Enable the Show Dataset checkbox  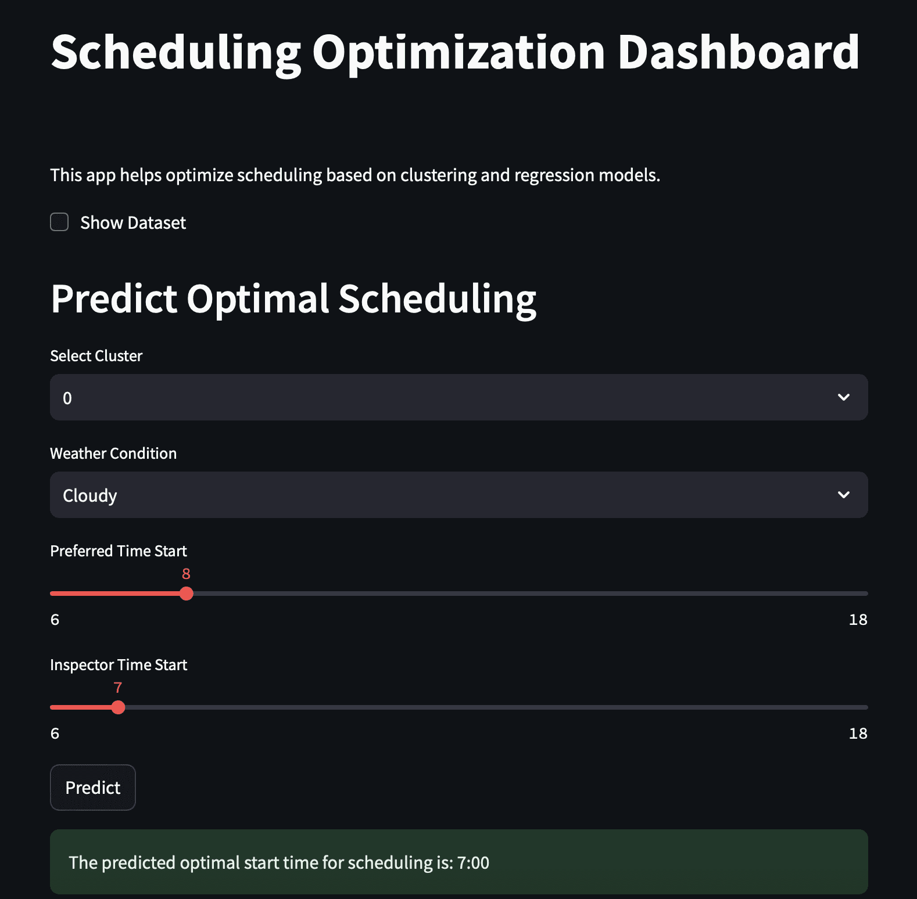coord(59,222)
